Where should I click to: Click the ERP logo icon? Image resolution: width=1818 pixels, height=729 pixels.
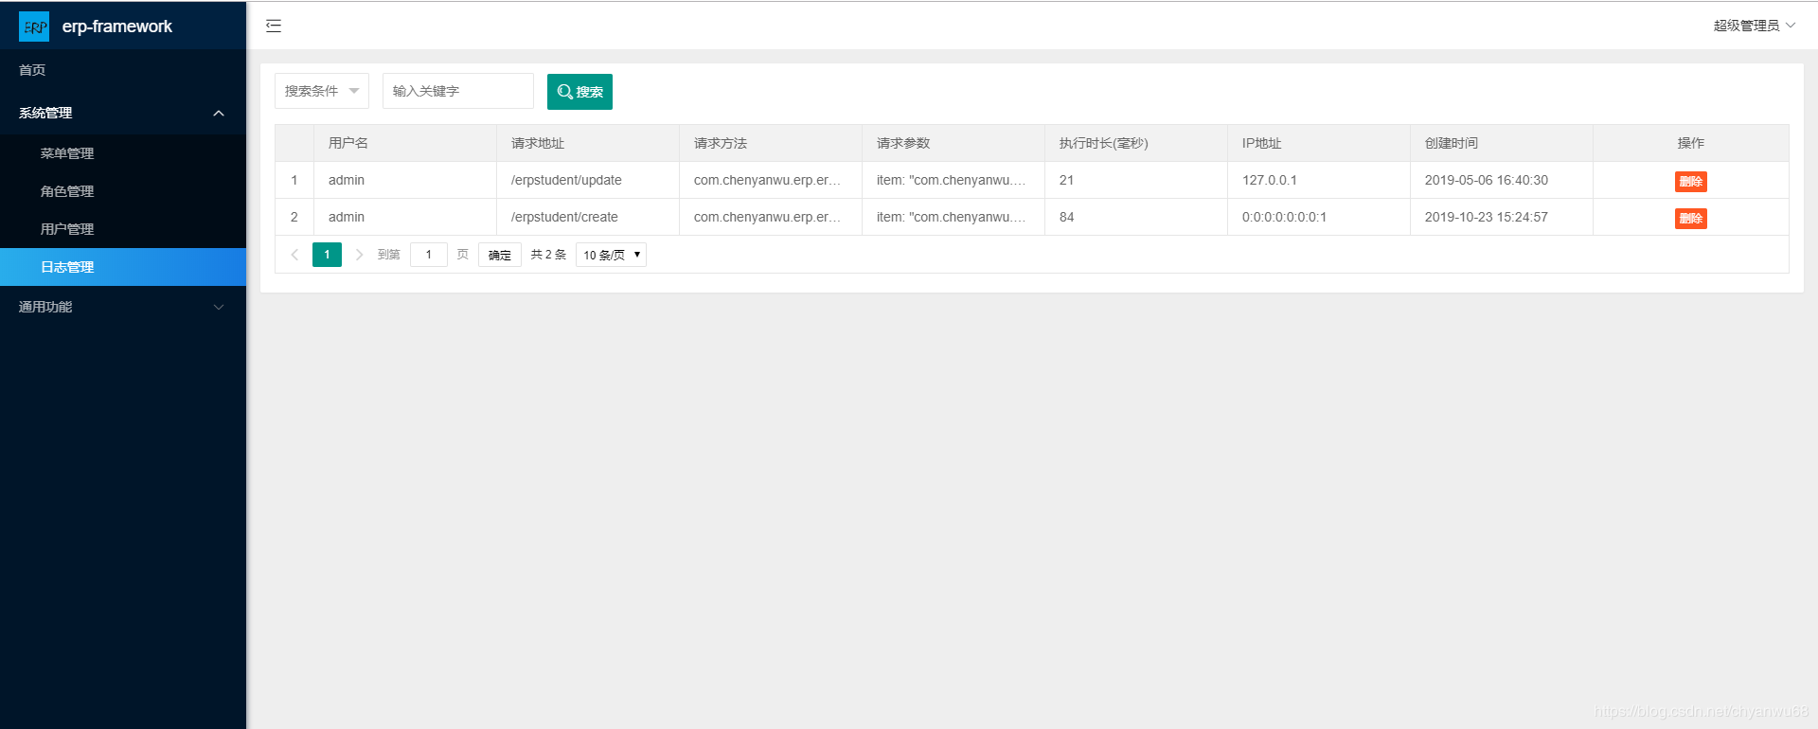click(34, 27)
